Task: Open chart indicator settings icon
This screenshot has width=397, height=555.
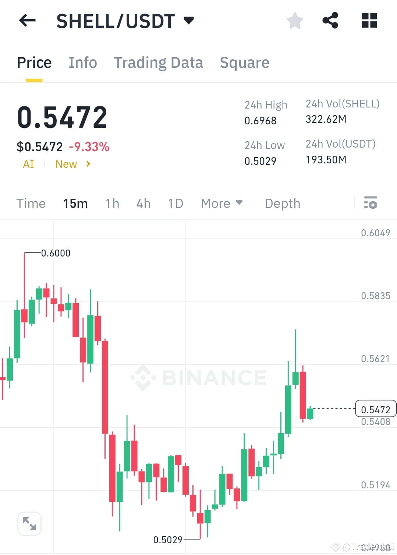Action: [371, 203]
